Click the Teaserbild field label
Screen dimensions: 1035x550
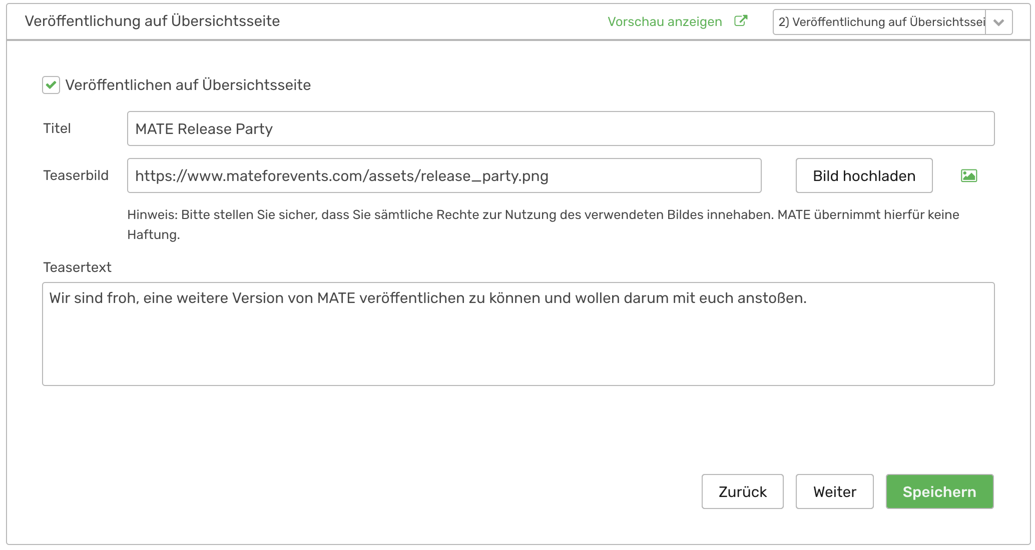click(76, 175)
